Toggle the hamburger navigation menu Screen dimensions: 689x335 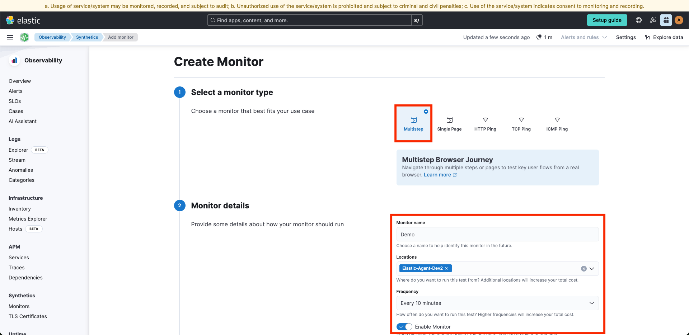[x=10, y=37]
